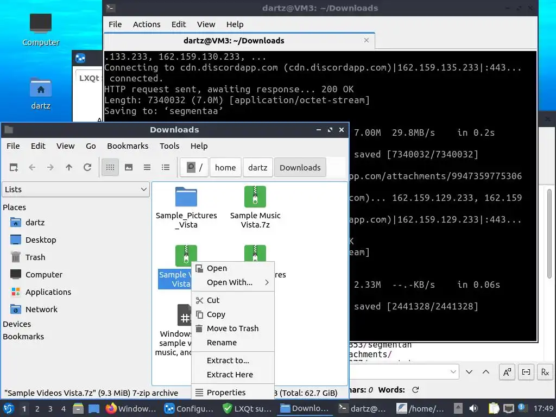The image size is (556, 417).
Task: Open terminal File menu
Action: [115, 24]
